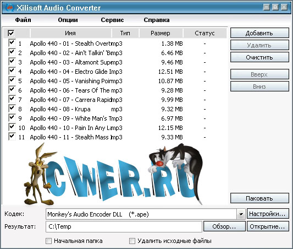Enable Удалить исходные файлы checkbox
The height and width of the screenshot is (249, 293).
(132, 241)
